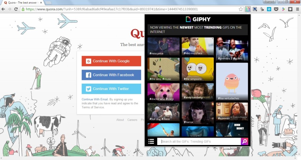The image size is (301, 160).
Task: Click the colorful diamonds extension icon
Action: [x=283, y=9]
